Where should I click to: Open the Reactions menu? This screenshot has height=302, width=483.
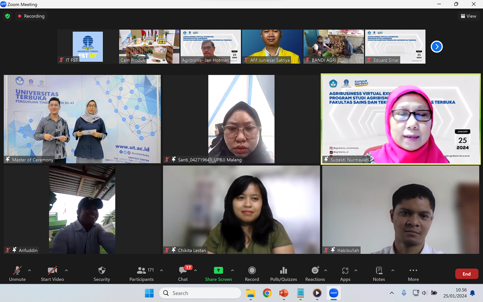coord(315,274)
